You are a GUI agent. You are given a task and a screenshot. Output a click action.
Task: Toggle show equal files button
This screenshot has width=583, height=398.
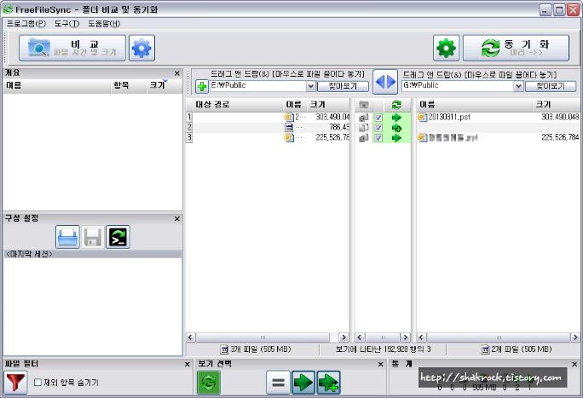tap(278, 383)
